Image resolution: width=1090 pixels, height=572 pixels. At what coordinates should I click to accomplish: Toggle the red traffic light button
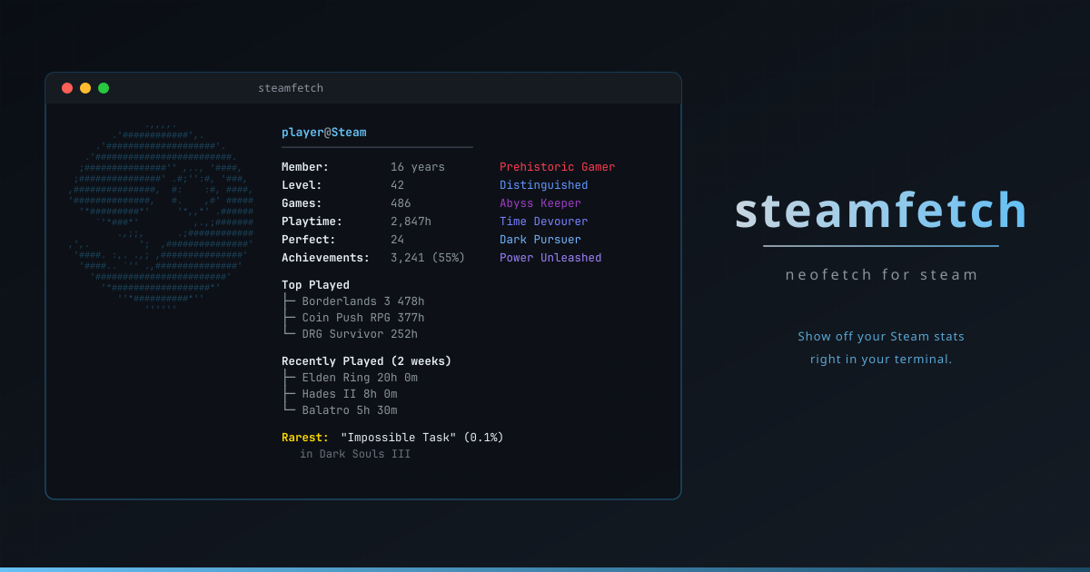[x=67, y=88]
